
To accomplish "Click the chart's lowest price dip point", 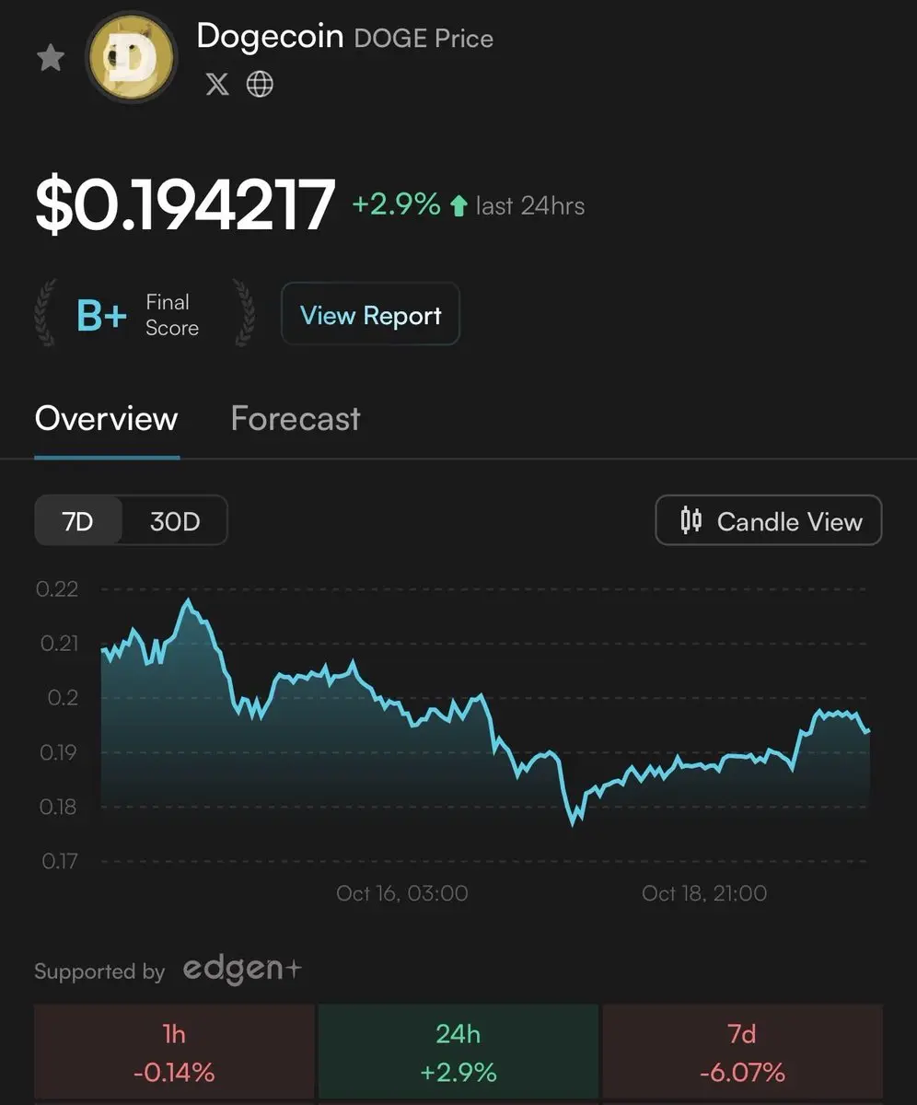I will [x=575, y=822].
